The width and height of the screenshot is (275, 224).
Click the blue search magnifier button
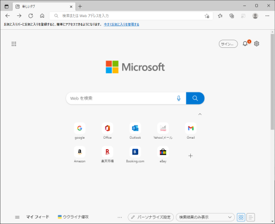[195, 99]
